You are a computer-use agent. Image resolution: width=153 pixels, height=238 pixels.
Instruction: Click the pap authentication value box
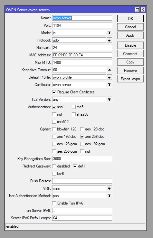point(79,196)
